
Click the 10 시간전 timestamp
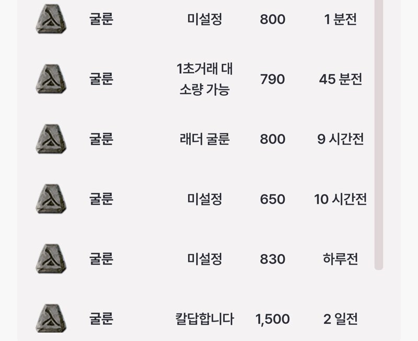pyautogui.click(x=341, y=199)
